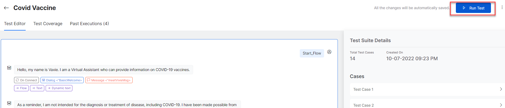Click the user avatar icon beside Start_Flow
The height and width of the screenshot is (108, 505).
click(329, 52)
